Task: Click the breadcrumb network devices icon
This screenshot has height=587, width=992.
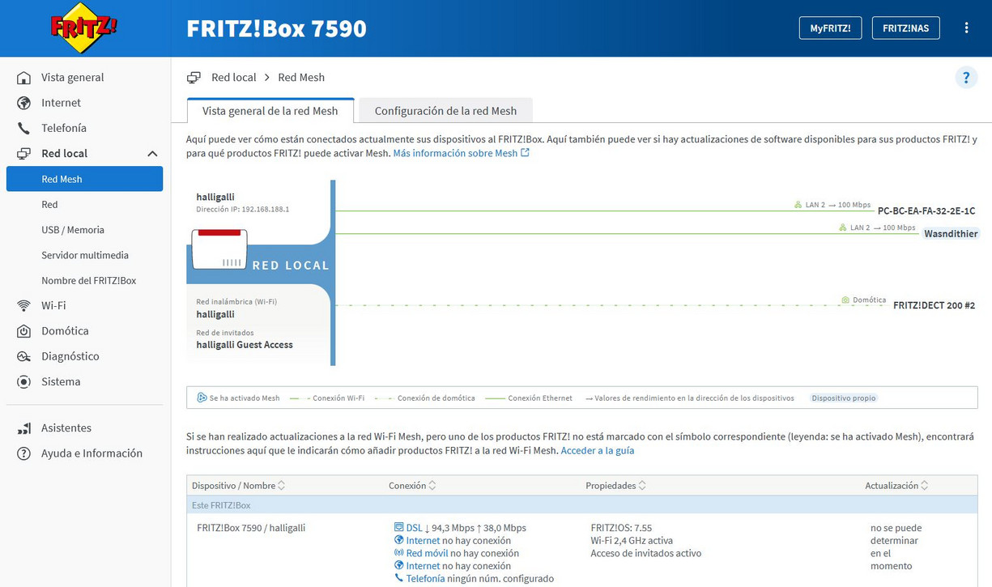Action: click(194, 78)
